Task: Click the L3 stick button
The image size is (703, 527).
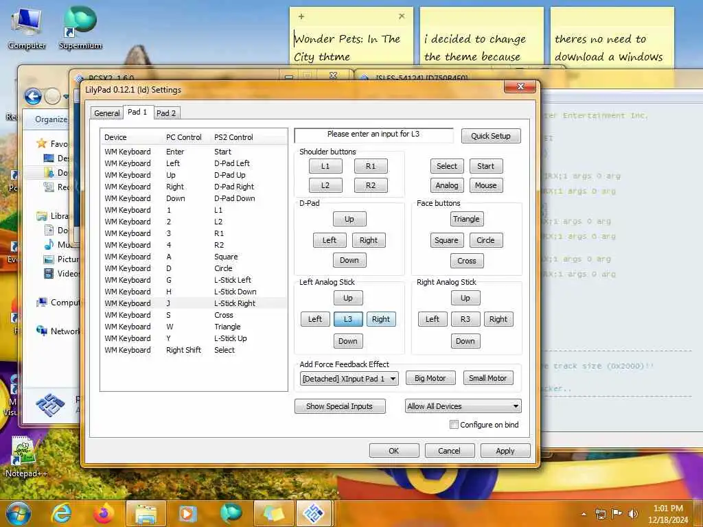Action: coord(348,319)
